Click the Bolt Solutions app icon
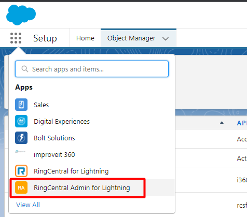Viewport: 247px width, 217px height. tap(21, 138)
